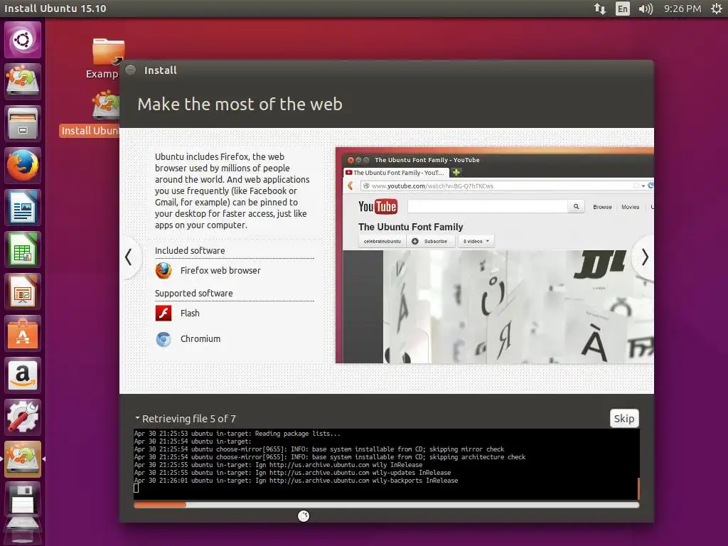The height and width of the screenshot is (546, 728).
Task: Open the Amazon launcher icon
Action: pyautogui.click(x=22, y=375)
